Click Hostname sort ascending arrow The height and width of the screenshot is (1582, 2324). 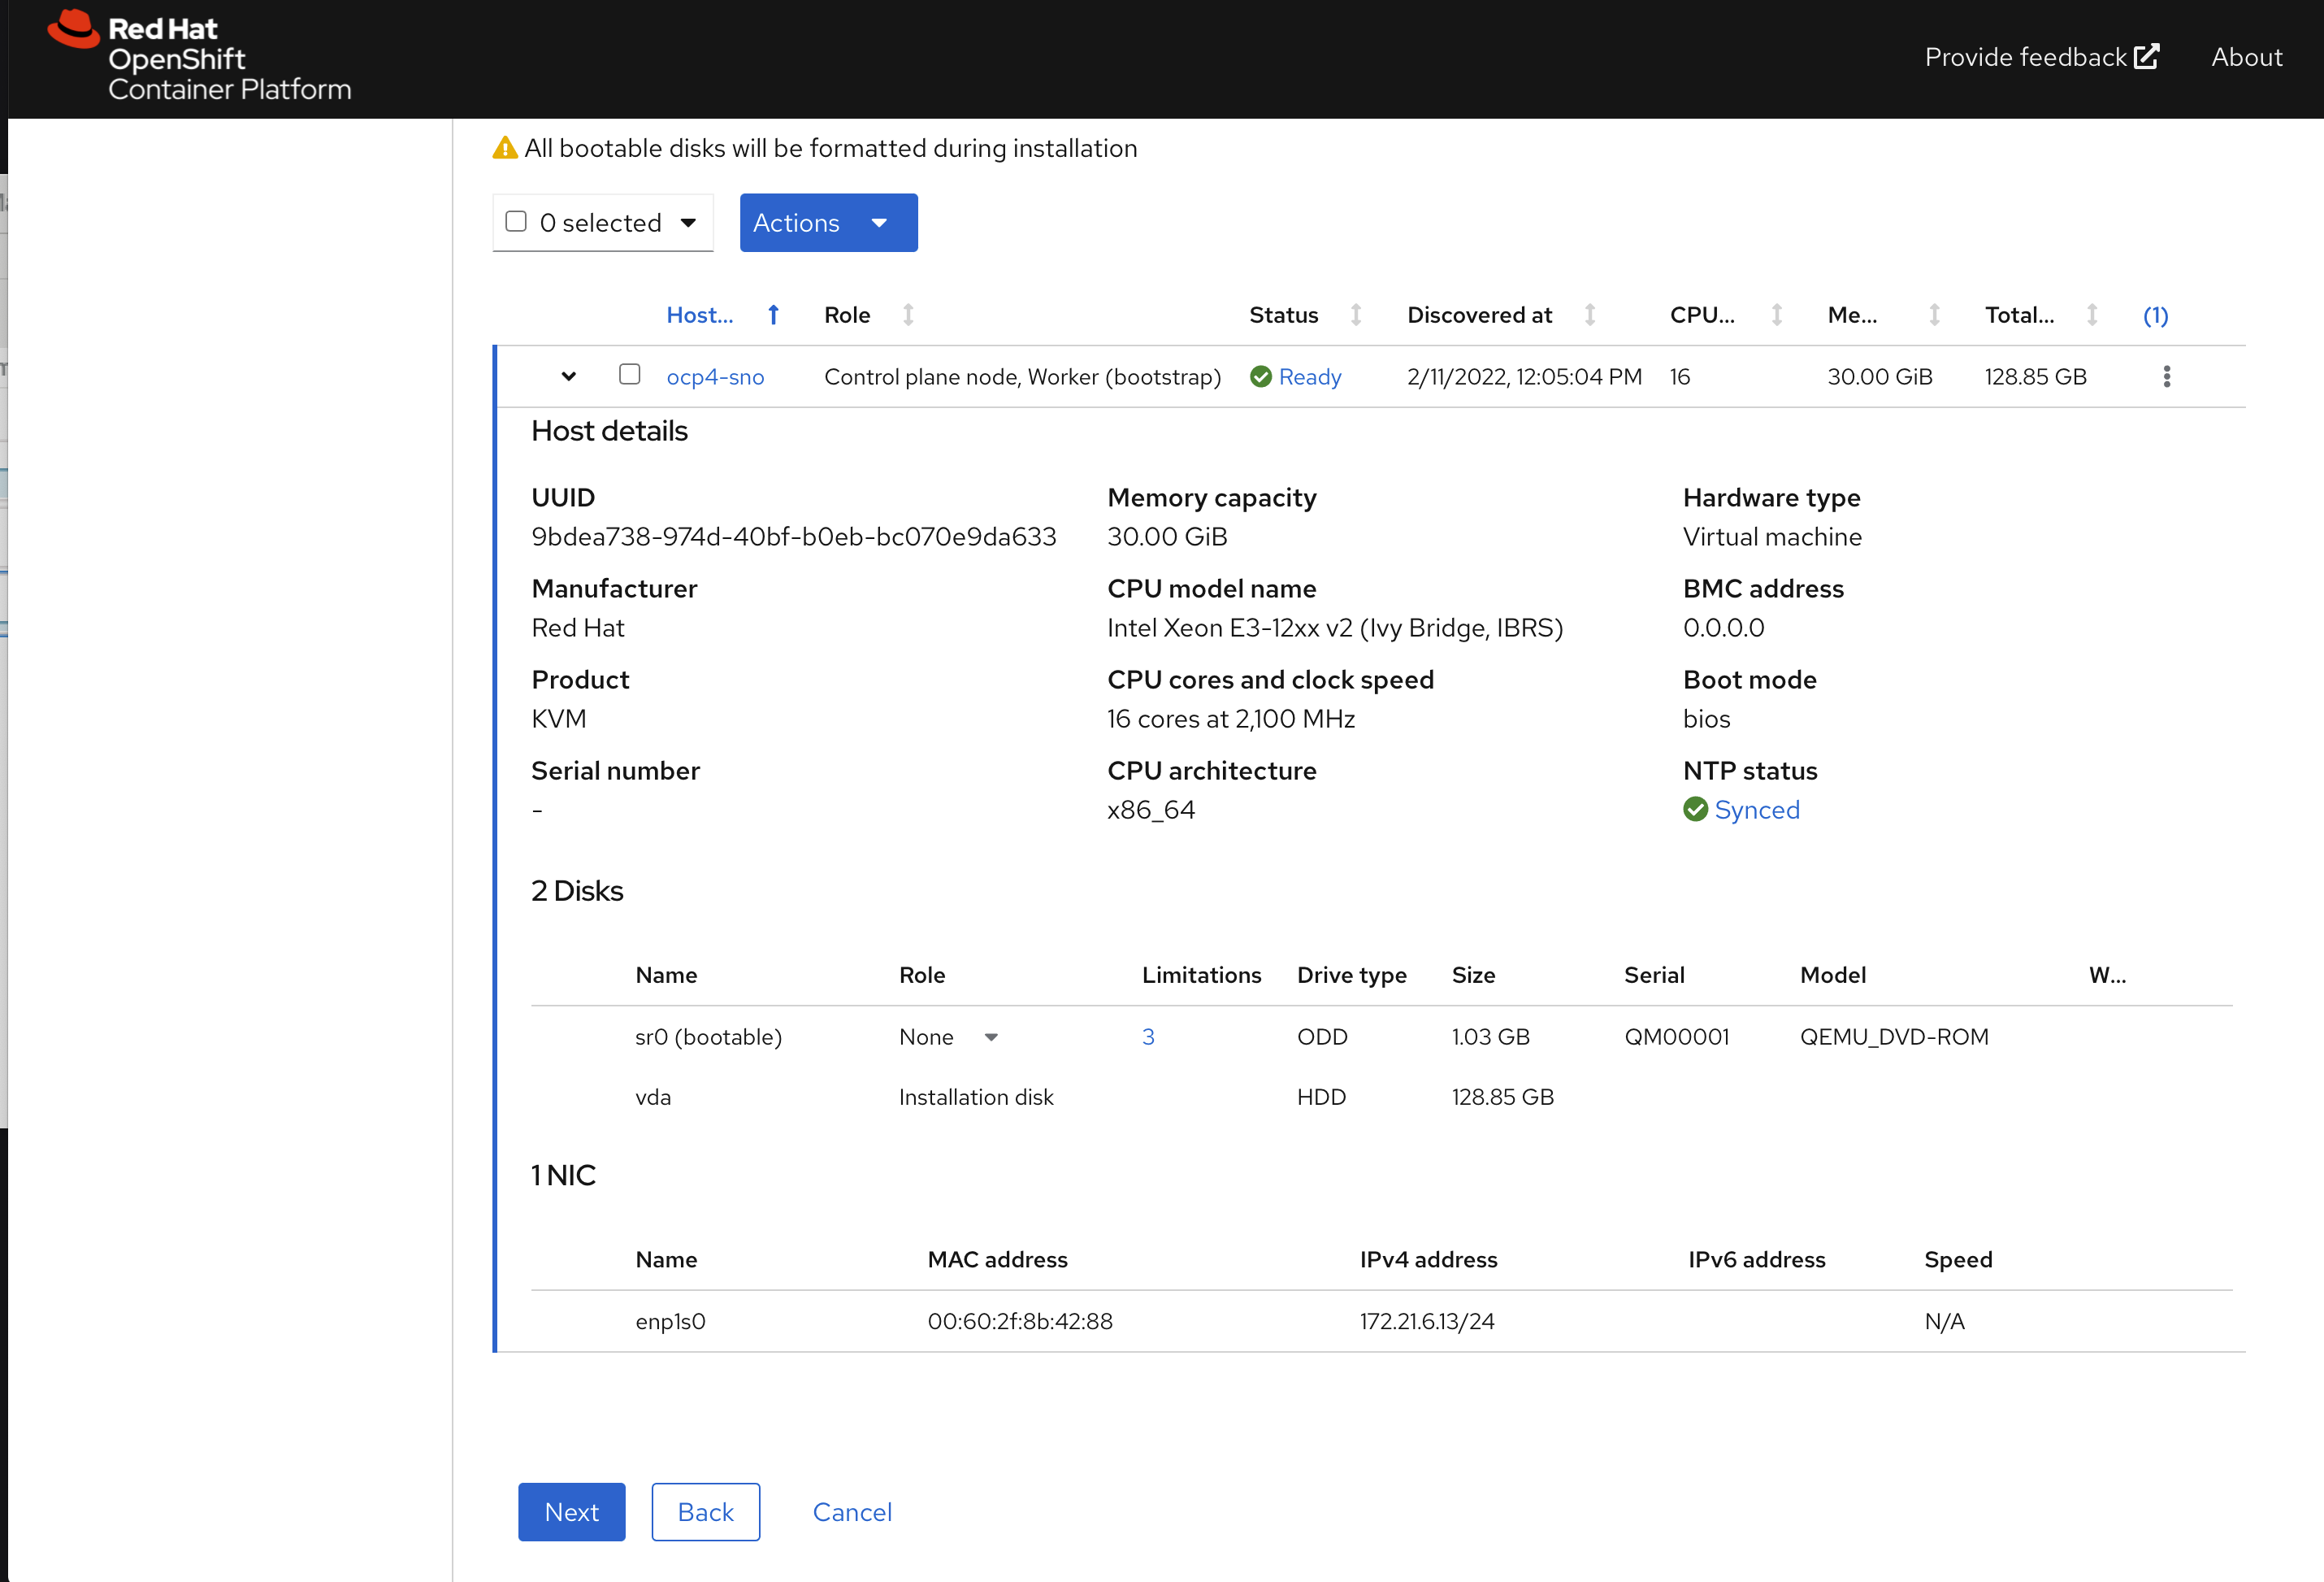773,315
